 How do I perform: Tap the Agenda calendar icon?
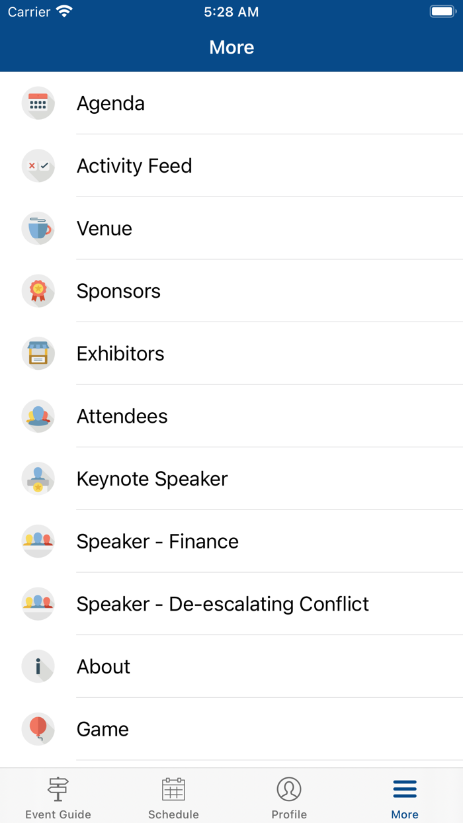(x=38, y=103)
